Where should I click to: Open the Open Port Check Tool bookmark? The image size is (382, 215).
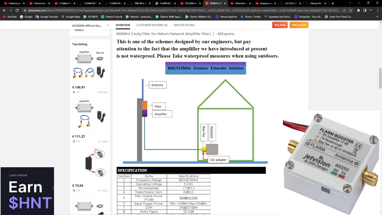point(338,17)
